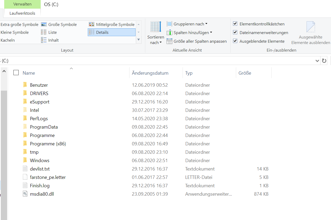Image resolution: width=331 pixels, height=220 pixels.
Task: Choose Kacheln layout
Action: [8, 40]
